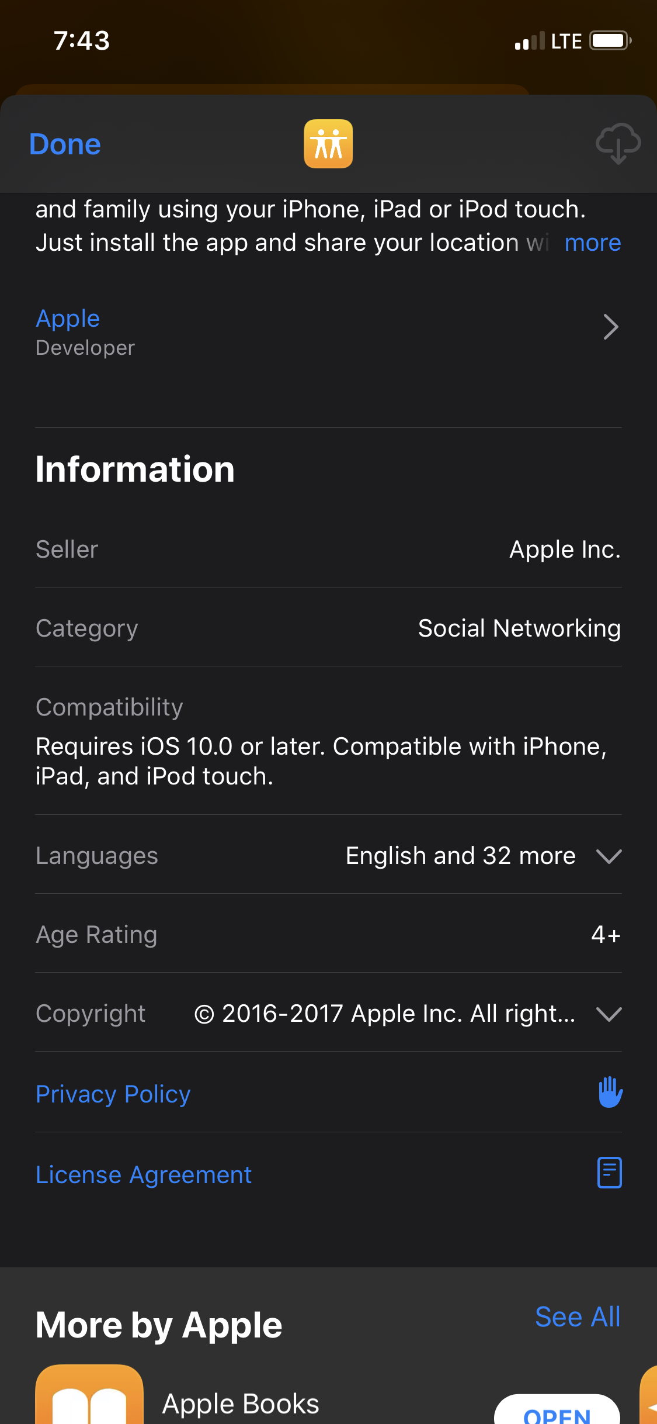Open the Privacy Policy link
Viewport: 657px width, 1424px height.
pos(113,1094)
